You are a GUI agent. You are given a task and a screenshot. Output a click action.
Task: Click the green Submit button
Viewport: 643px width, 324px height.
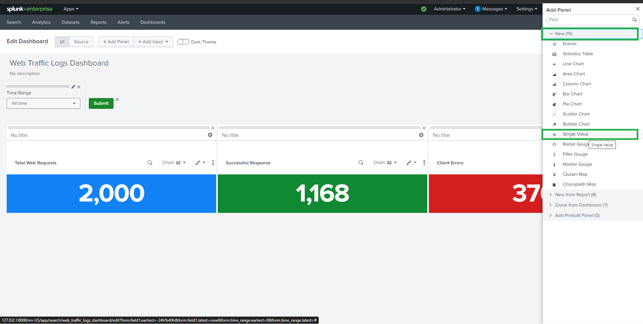[x=101, y=103]
